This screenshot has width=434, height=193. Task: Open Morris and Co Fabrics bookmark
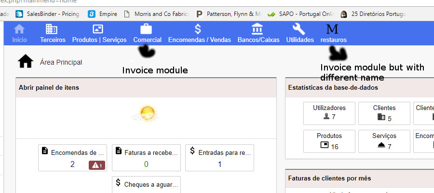pos(162,14)
